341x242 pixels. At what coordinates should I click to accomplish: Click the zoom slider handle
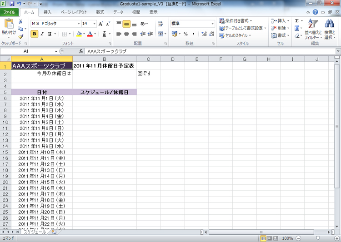point(318,238)
